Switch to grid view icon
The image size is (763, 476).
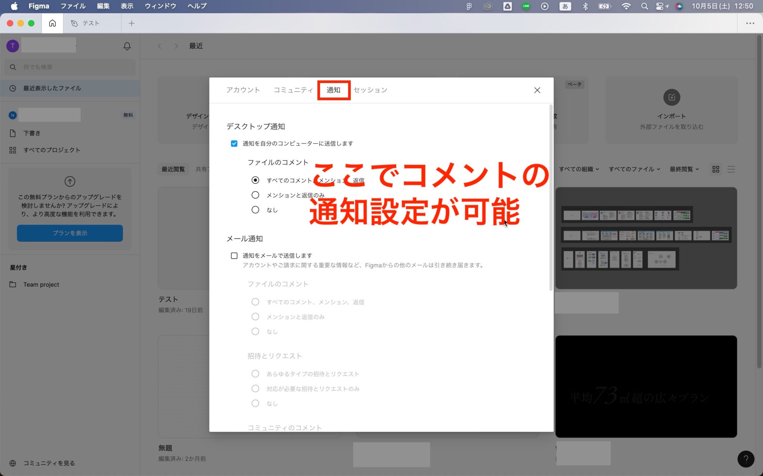716,169
